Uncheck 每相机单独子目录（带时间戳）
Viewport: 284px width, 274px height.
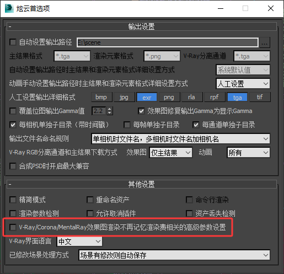[13, 125]
